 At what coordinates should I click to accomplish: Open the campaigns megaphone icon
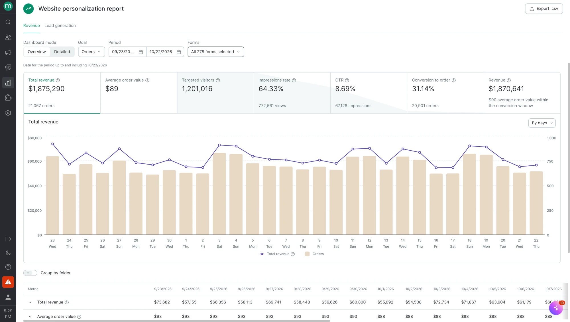click(8, 52)
